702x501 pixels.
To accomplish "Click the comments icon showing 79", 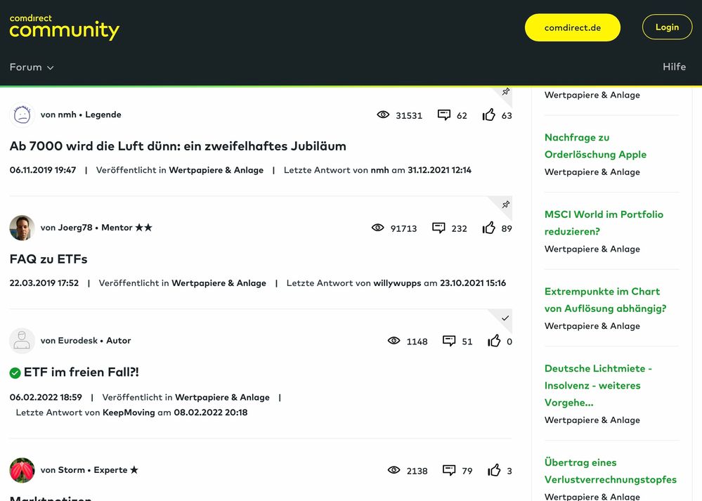I will pos(449,470).
